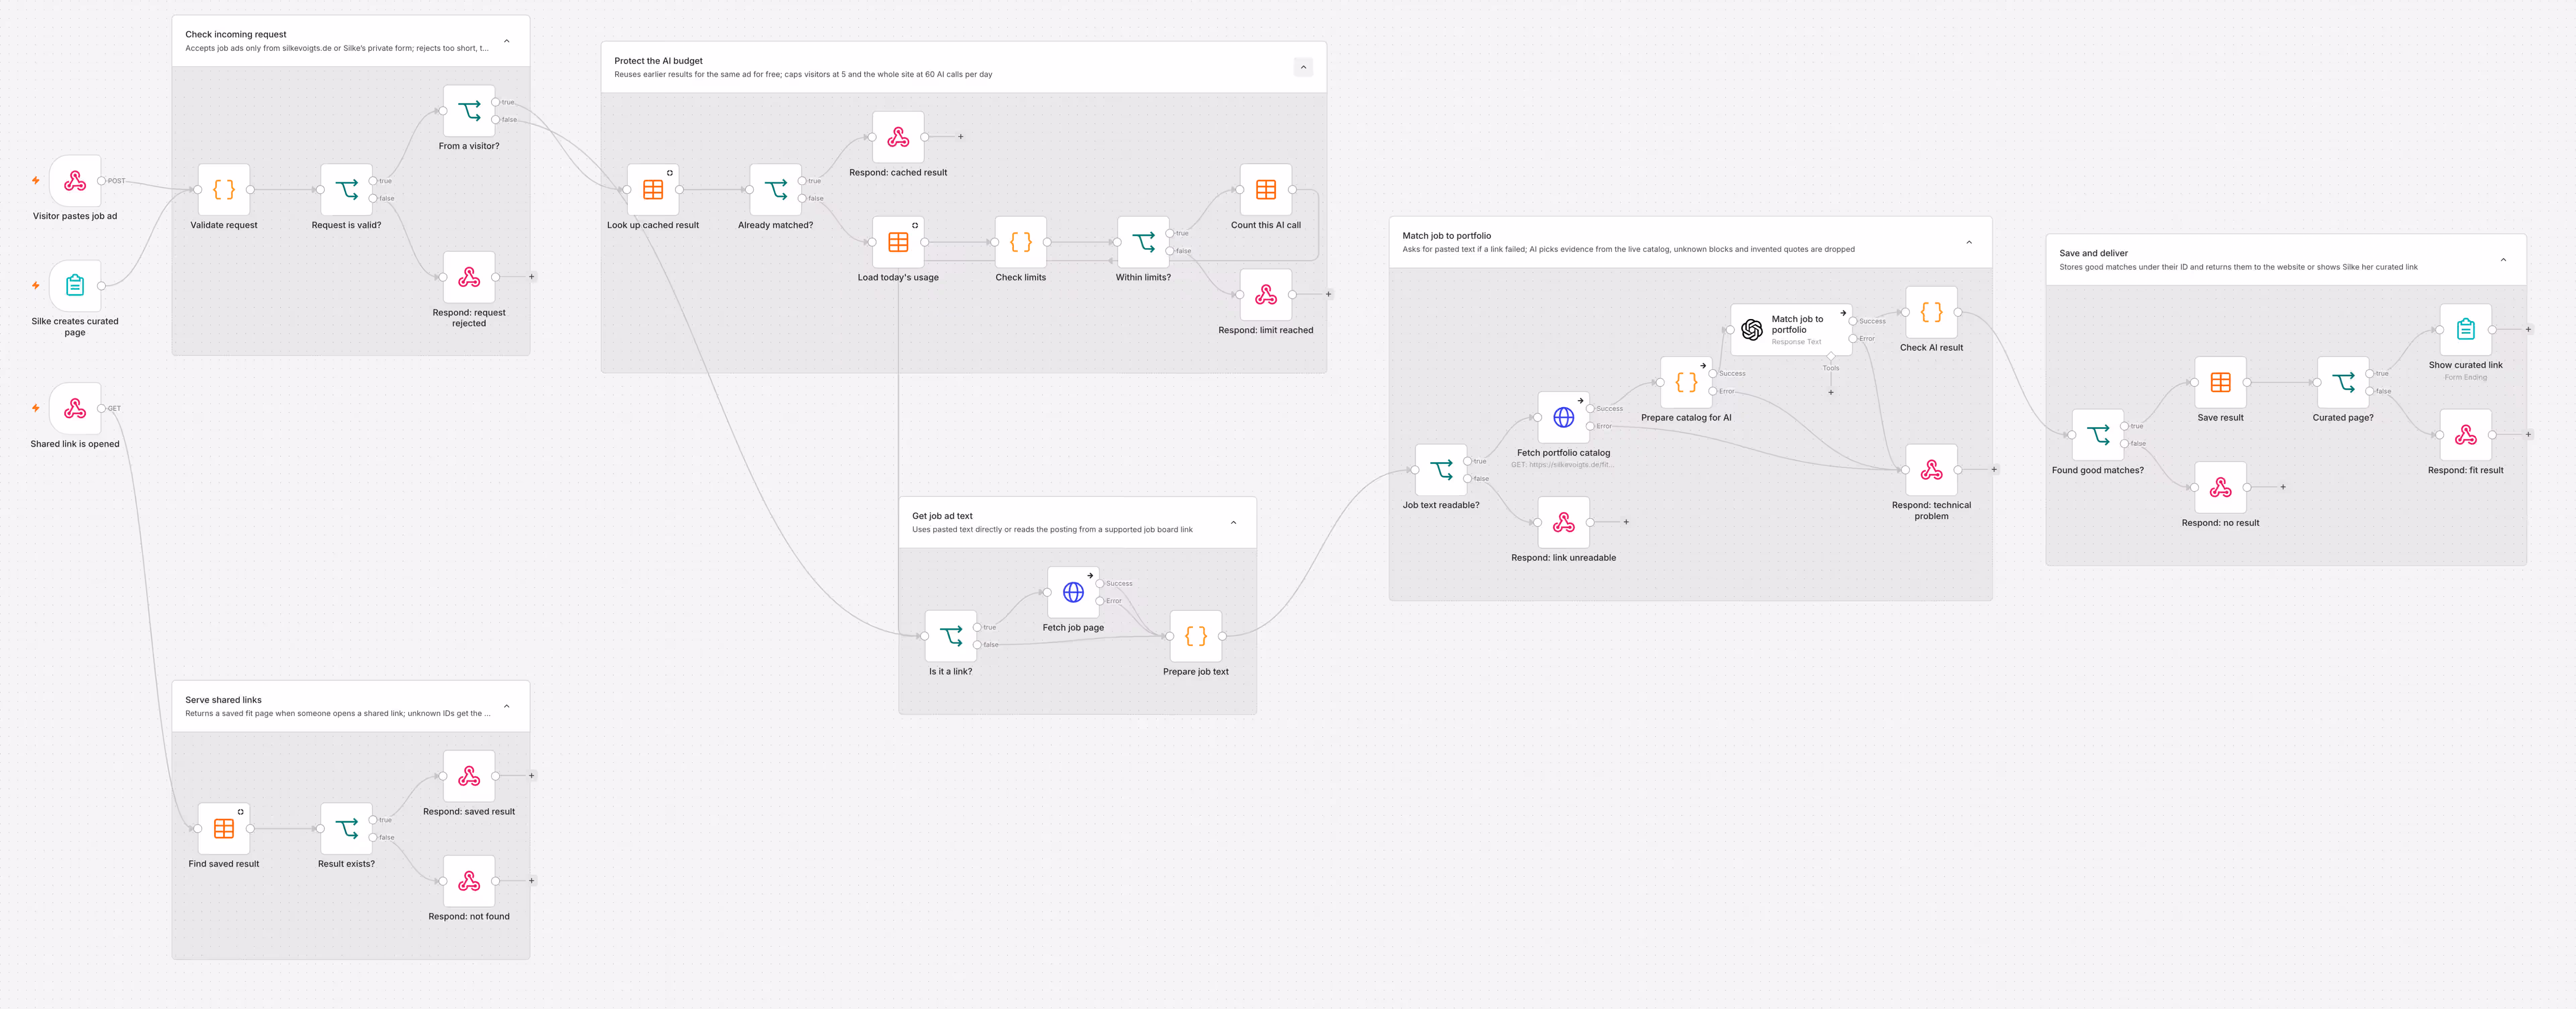Open 'Silke creates curated page' form trigger node
This screenshot has width=2576, height=1009.
(75, 286)
